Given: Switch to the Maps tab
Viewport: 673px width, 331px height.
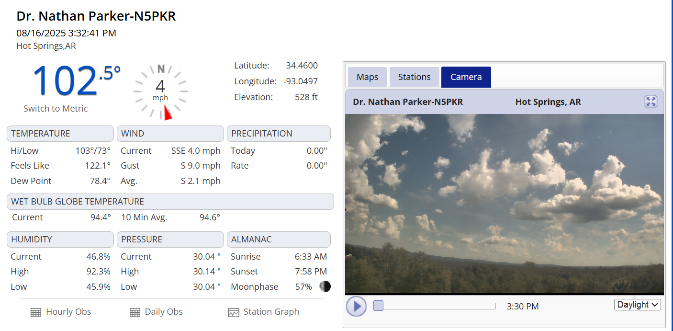Looking at the screenshot, I should [367, 77].
